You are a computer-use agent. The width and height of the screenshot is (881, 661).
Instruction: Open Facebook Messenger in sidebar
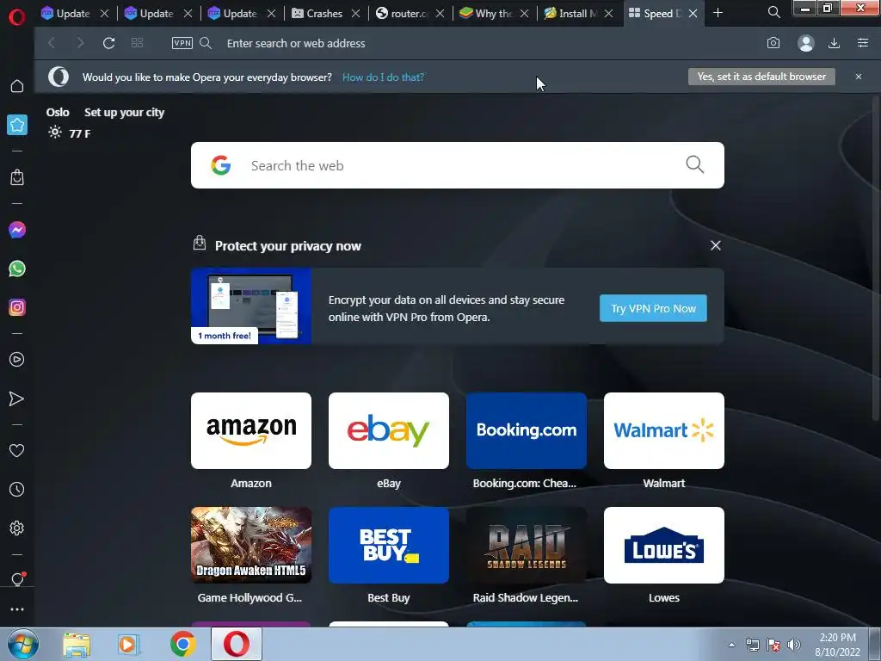pyautogui.click(x=17, y=230)
